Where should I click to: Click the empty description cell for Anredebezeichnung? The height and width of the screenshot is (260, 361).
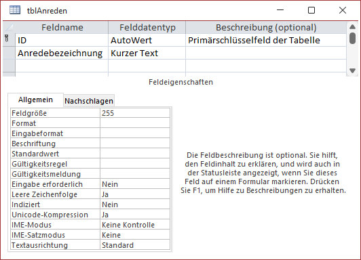click(266, 53)
